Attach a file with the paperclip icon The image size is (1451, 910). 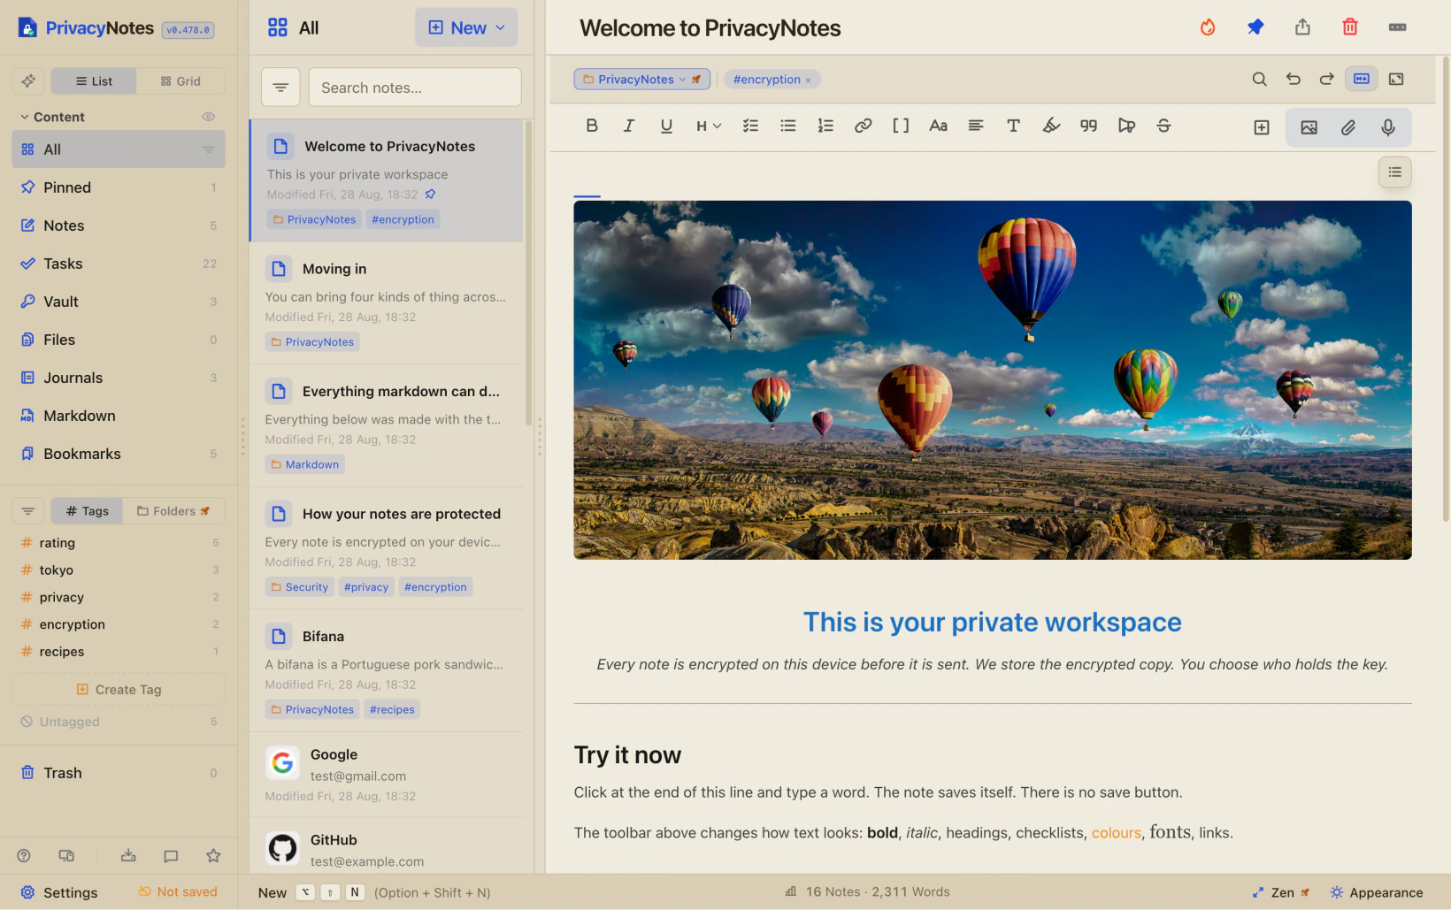pos(1347,127)
